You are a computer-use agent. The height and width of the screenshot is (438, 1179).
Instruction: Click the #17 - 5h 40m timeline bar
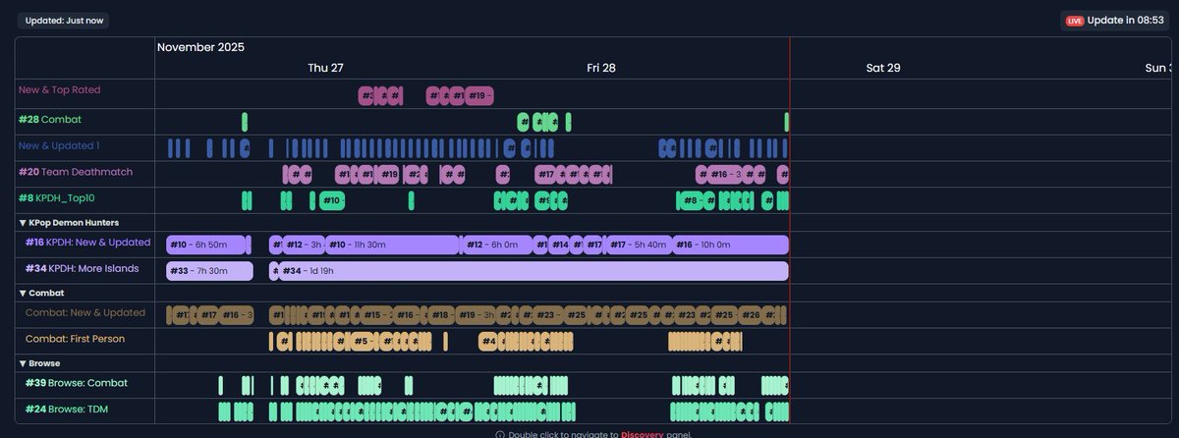pyautogui.click(x=639, y=245)
